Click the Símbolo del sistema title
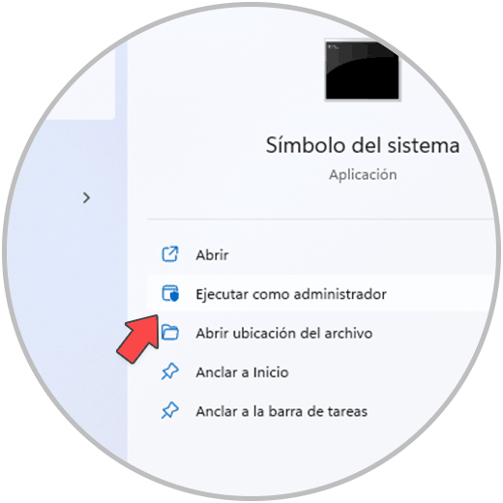 click(x=363, y=145)
